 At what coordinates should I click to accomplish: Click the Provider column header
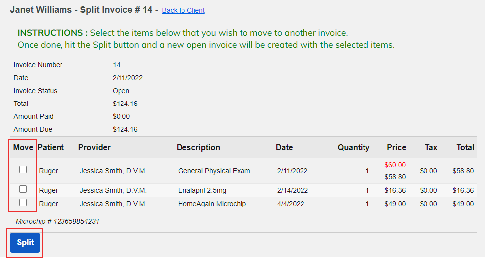click(94, 147)
